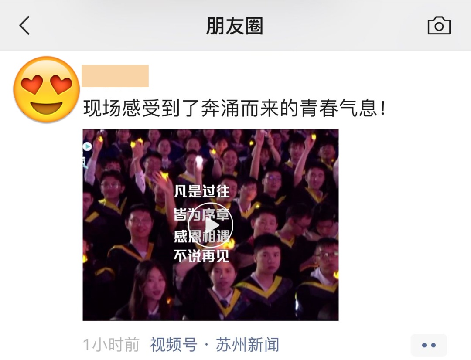Open the camera to post a moment
This screenshot has width=471, height=360.
[439, 26]
